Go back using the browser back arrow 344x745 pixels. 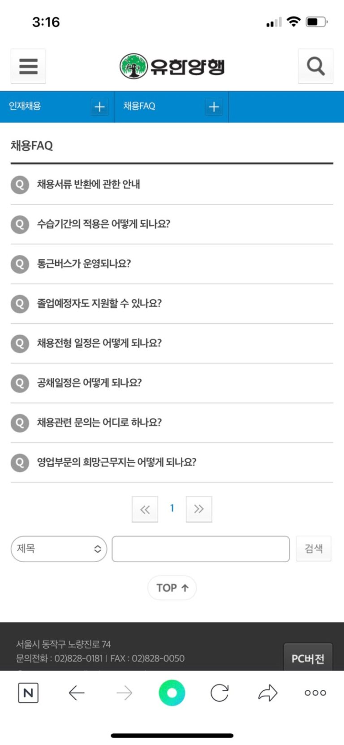77,693
